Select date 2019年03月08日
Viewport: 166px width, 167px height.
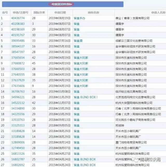point(59,92)
